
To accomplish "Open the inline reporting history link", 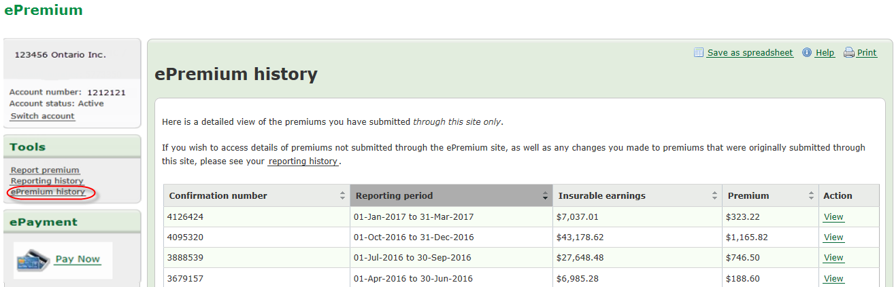I will [x=303, y=161].
